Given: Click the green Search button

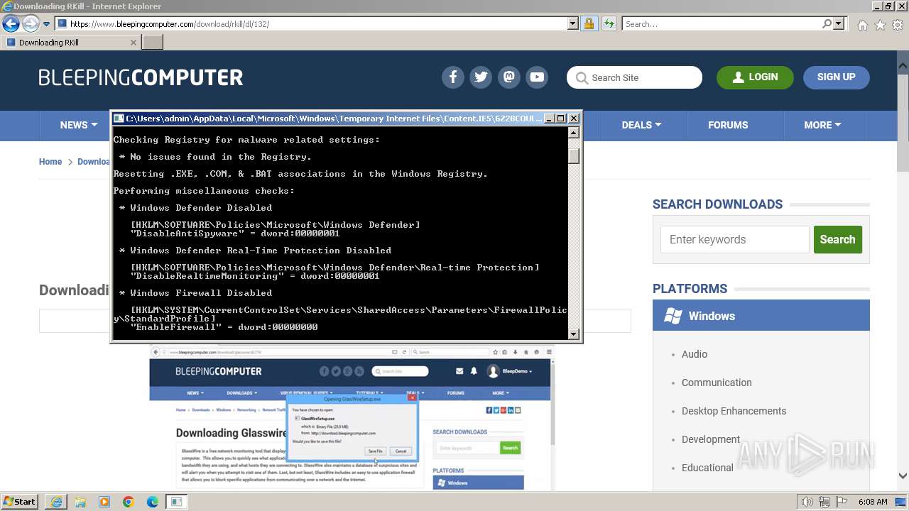Looking at the screenshot, I should click(x=838, y=239).
